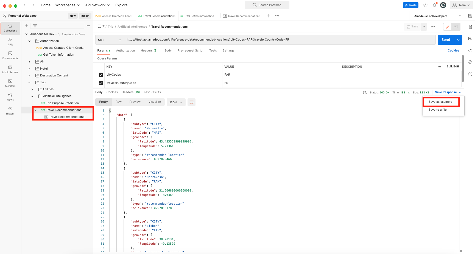The image size is (475, 254).
Task: Choose Save to a file option
Action: pyautogui.click(x=438, y=110)
